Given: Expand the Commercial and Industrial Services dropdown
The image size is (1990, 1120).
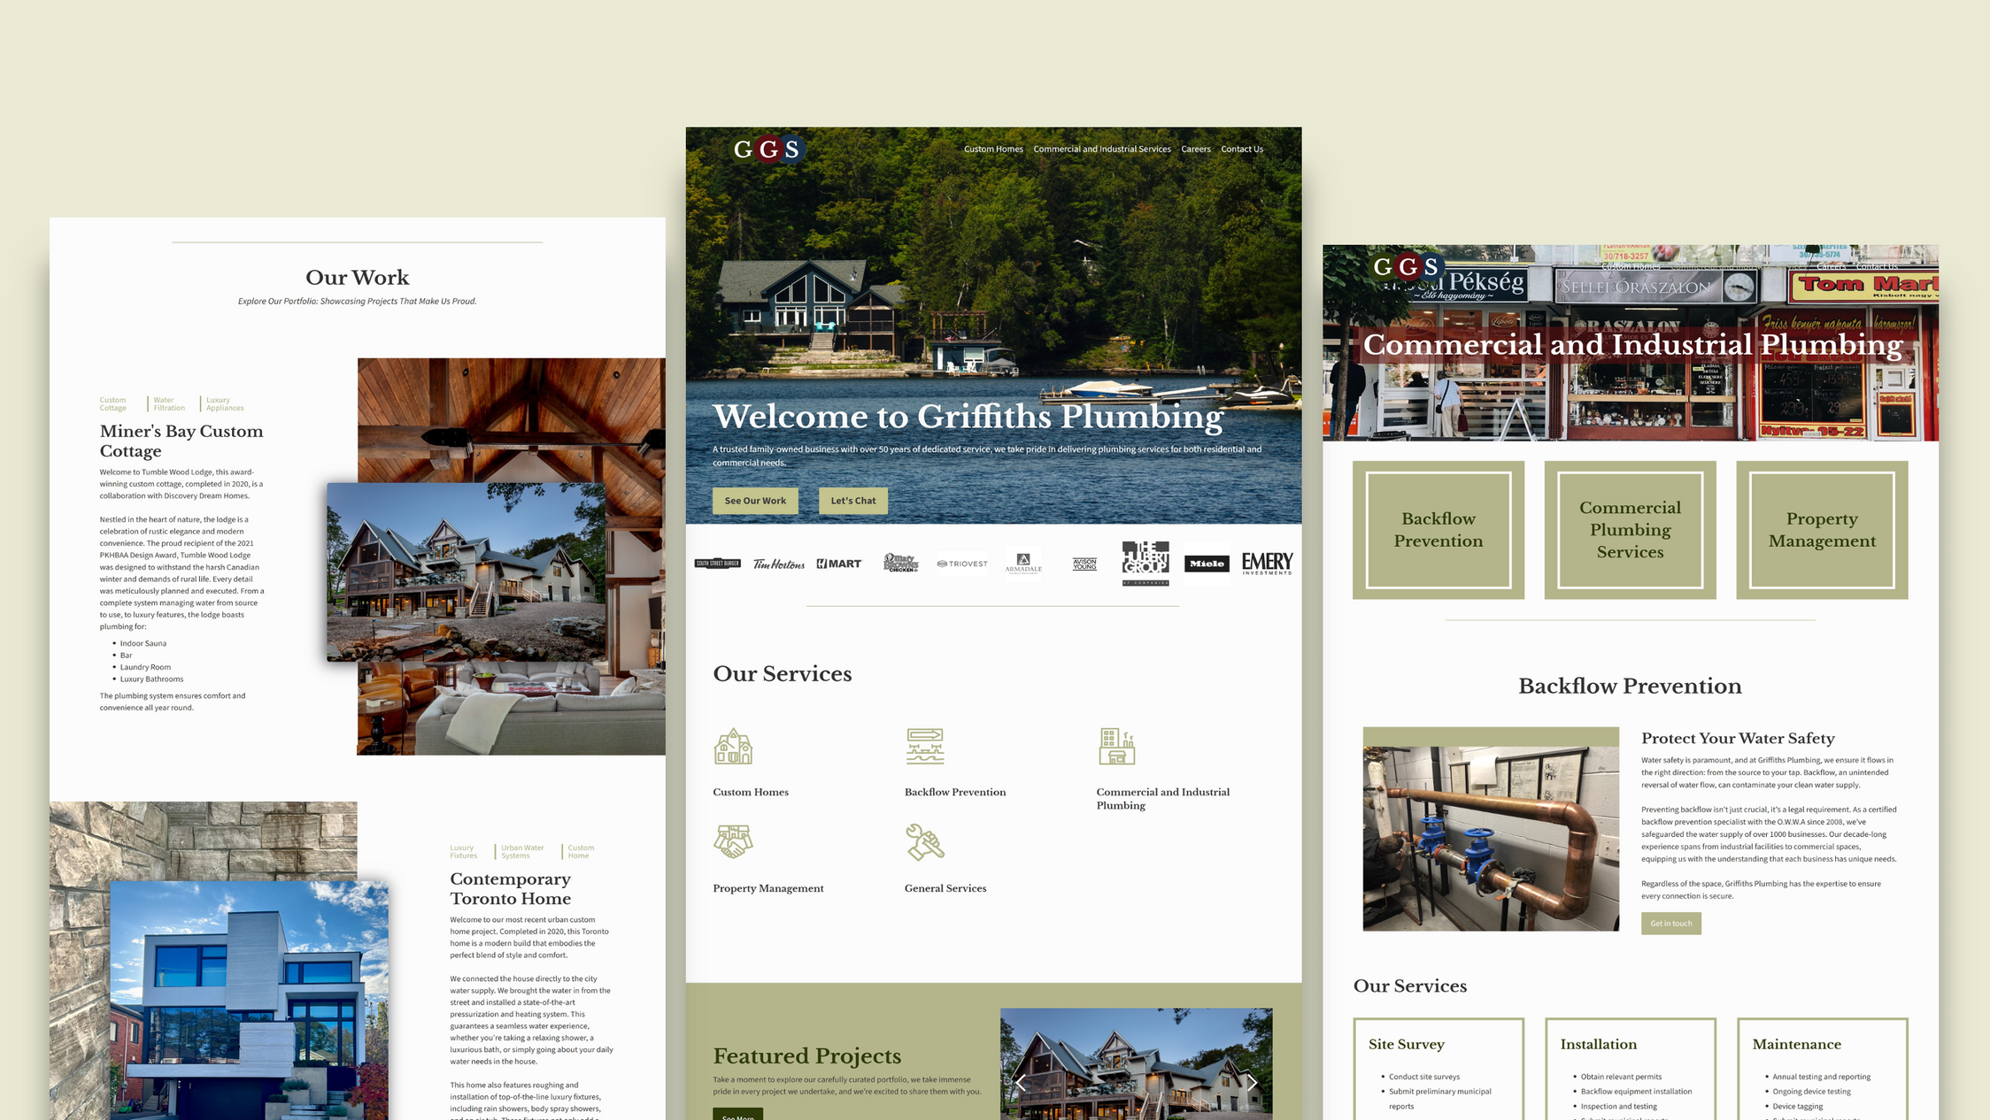Looking at the screenshot, I should point(1100,149).
